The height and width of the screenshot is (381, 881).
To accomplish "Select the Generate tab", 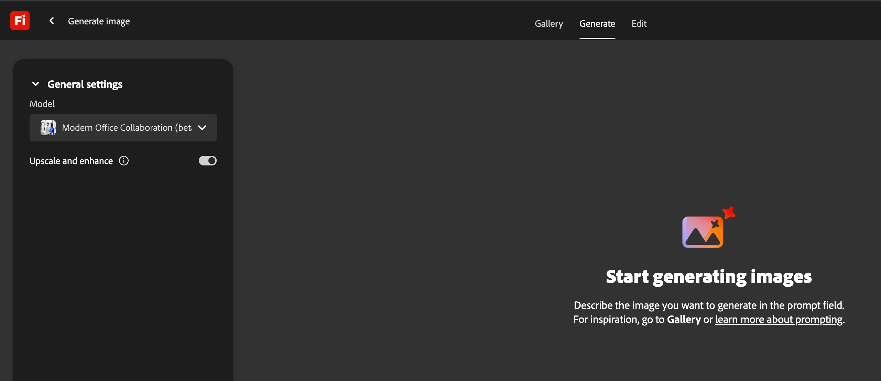I will [x=597, y=24].
